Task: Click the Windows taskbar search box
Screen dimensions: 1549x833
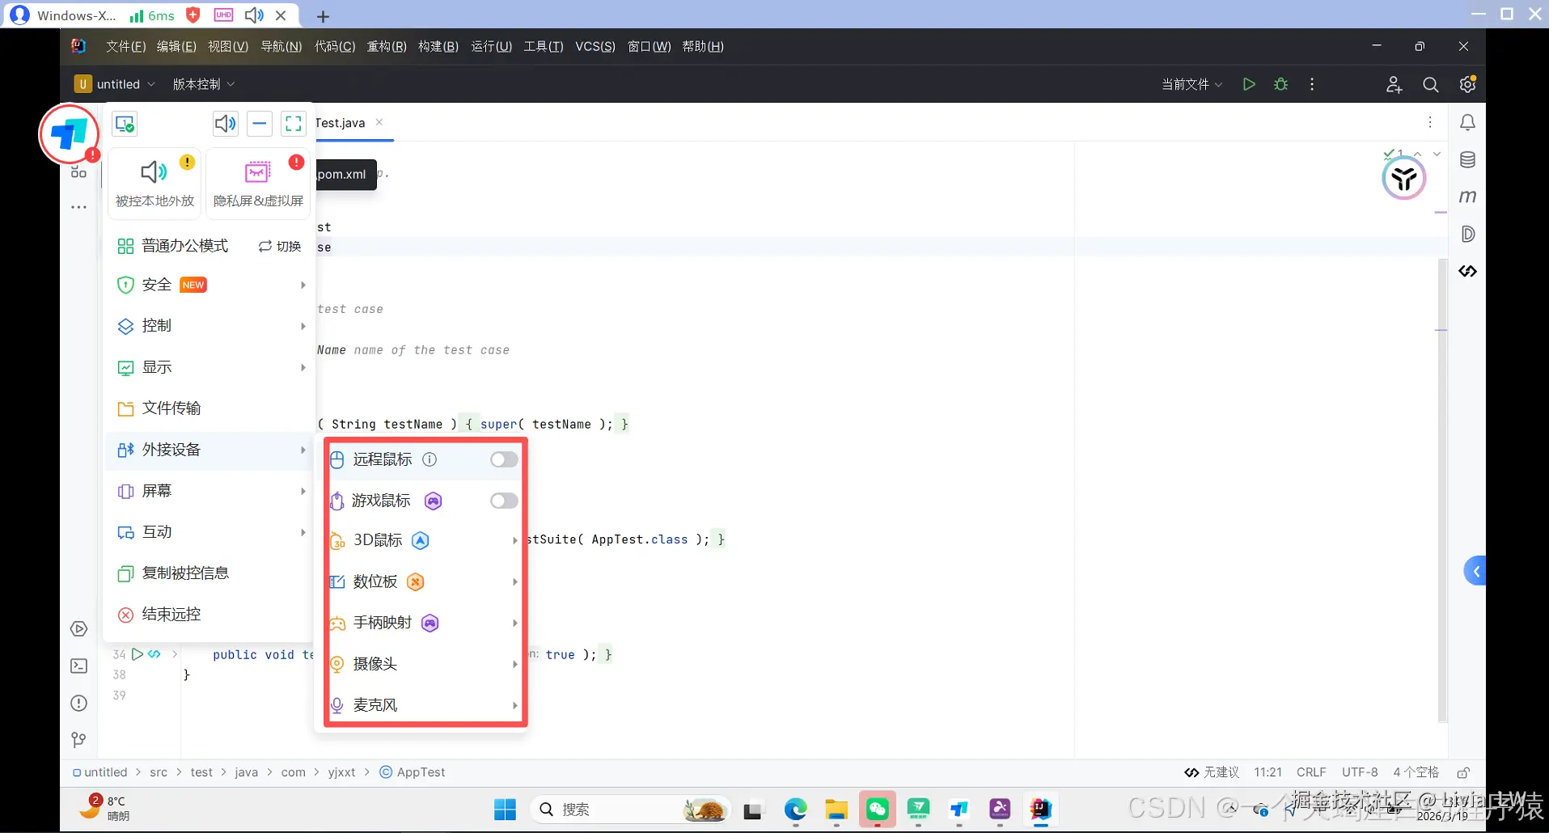Action: pos(631,810)
